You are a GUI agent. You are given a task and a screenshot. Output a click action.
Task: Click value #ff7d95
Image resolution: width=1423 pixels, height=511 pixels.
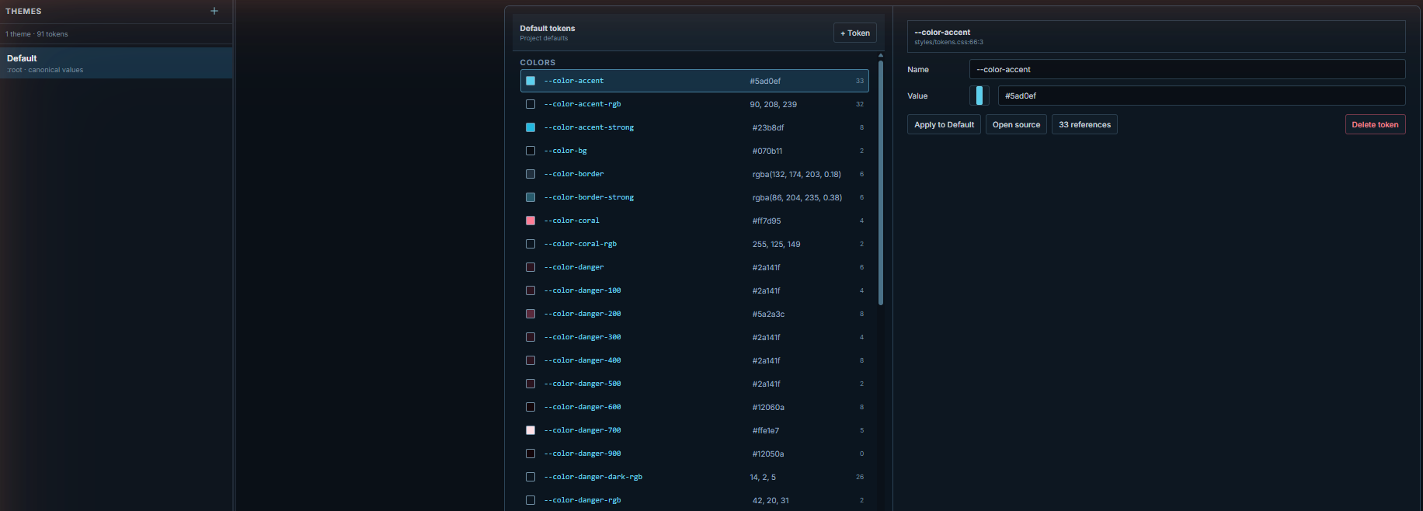point(767,221)
